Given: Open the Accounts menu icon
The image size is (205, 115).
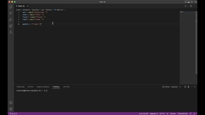Looking at the screenshot, I should click(x=11, y=103).
